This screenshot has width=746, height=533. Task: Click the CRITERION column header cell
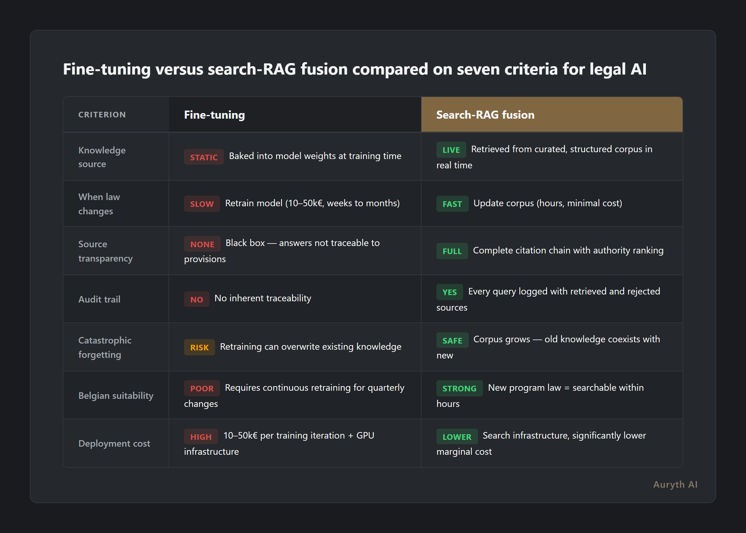(102, 115)
